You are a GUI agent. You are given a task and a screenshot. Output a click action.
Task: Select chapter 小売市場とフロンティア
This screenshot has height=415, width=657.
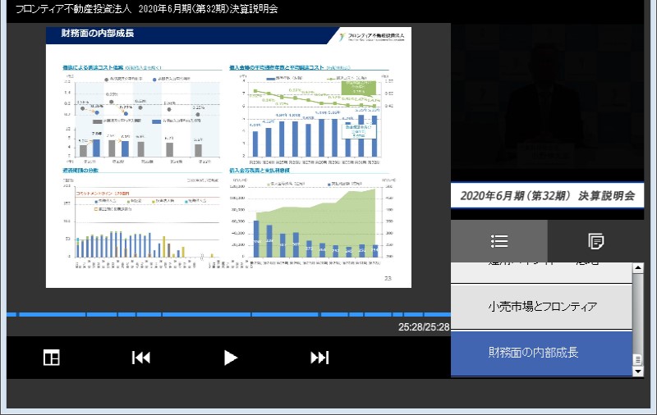(541, 307)
